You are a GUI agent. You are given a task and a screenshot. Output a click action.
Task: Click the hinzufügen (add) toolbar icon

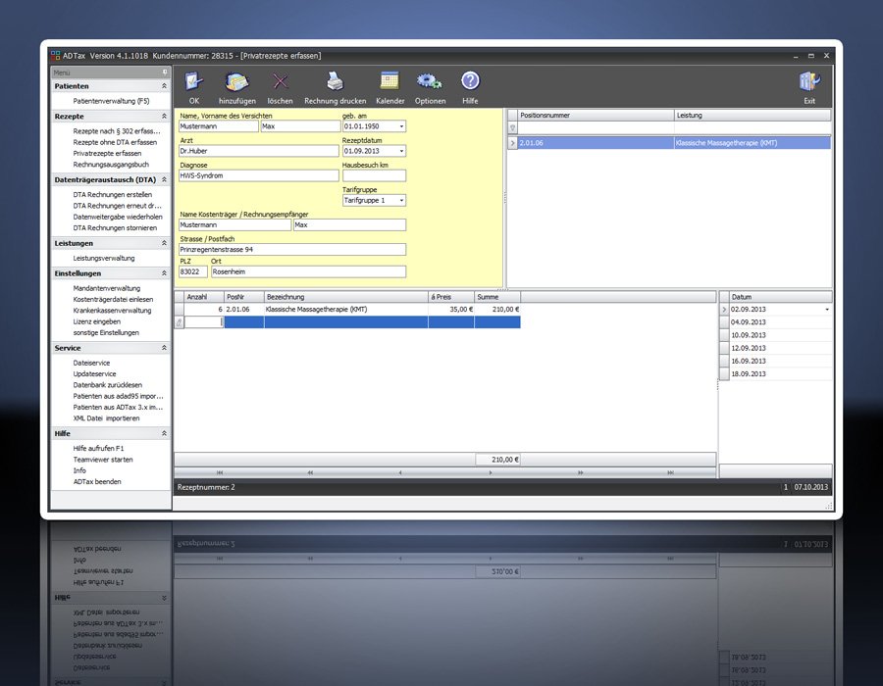[x=237, y=82]
